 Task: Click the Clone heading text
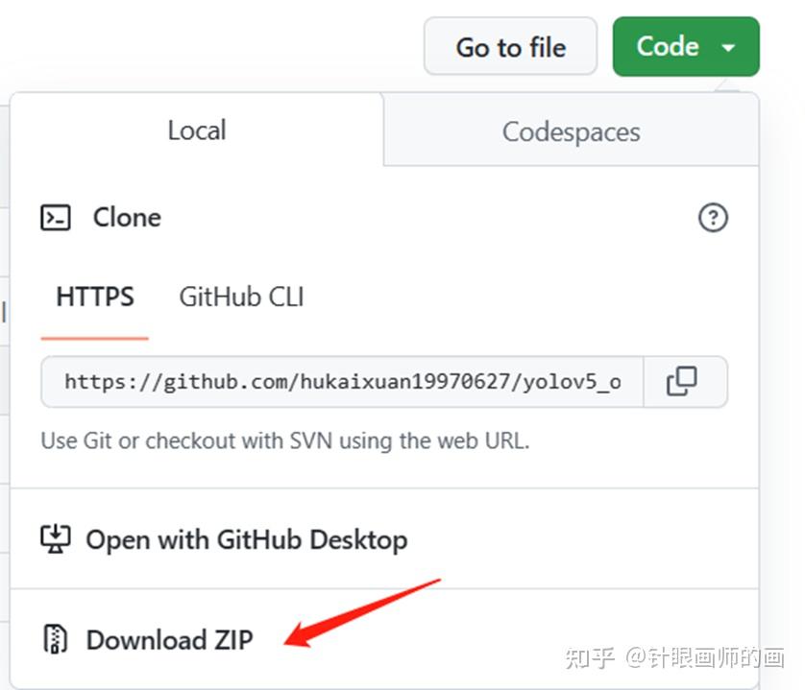pos(127,218)
